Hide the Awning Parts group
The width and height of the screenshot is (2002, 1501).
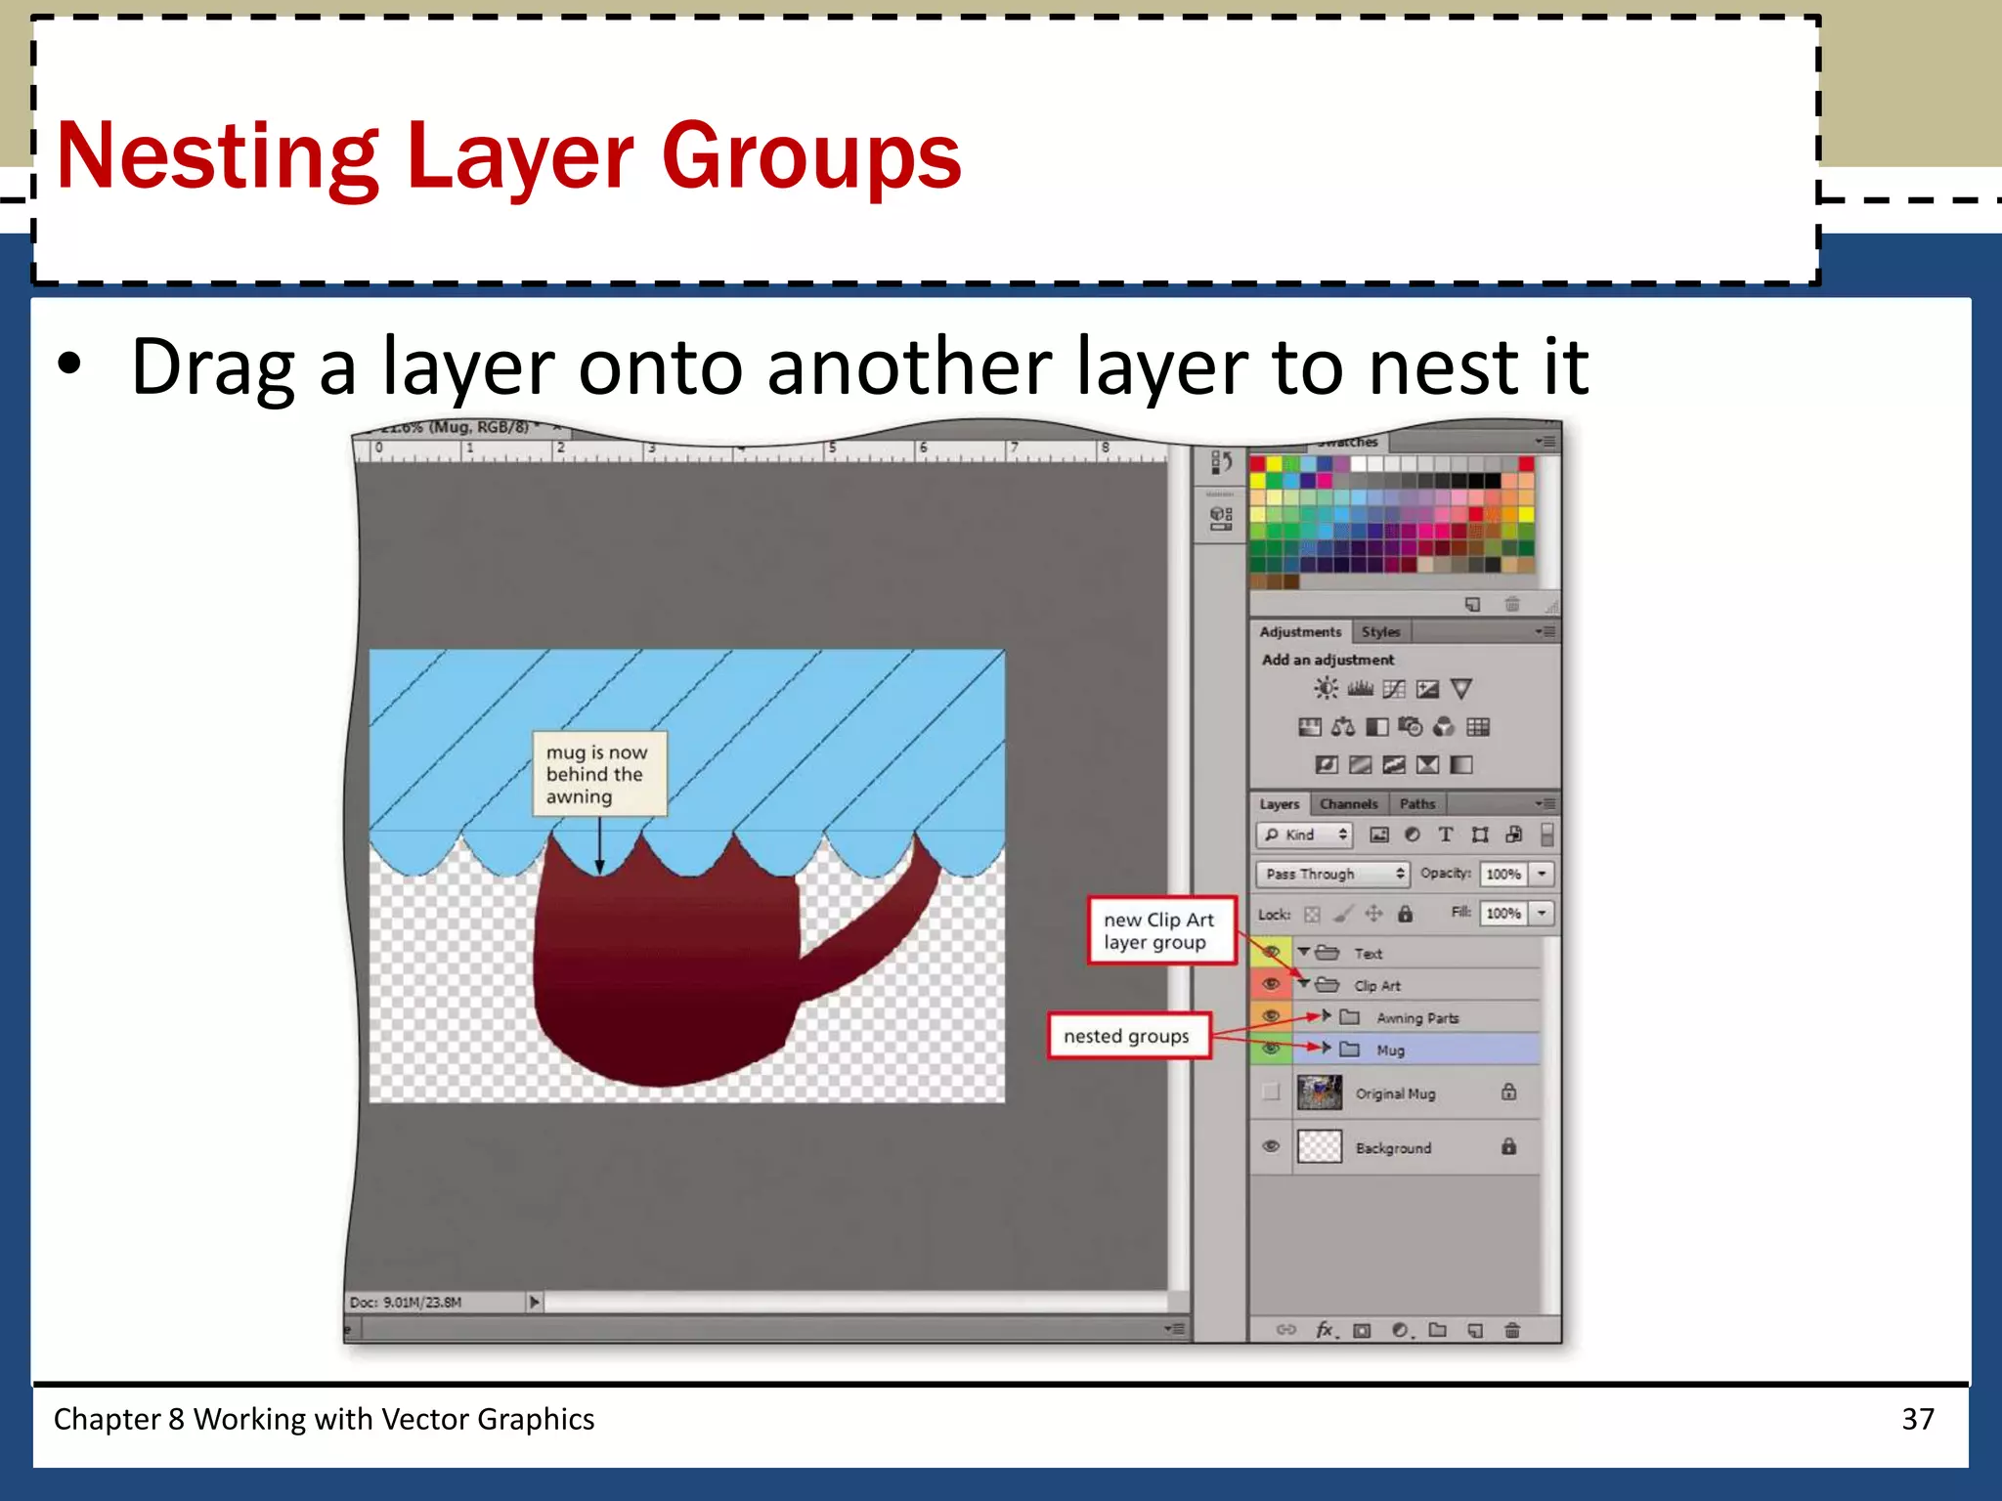coord(1271,1016)
